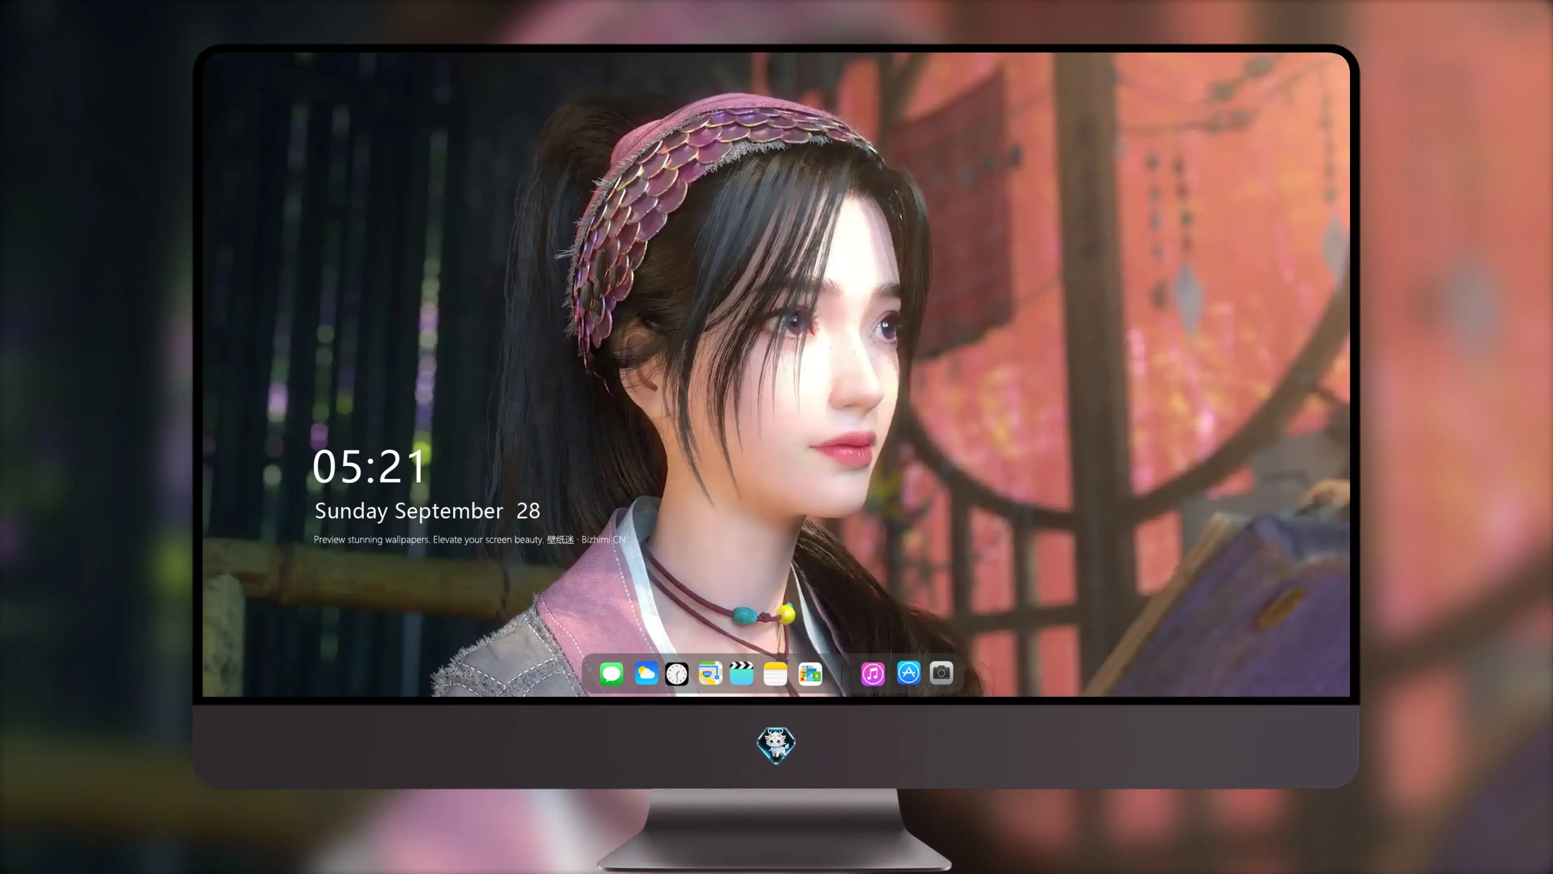Open the App Store icon in the dock
This screenshot has height=874, width=1553.
click(x=908, y=672)
